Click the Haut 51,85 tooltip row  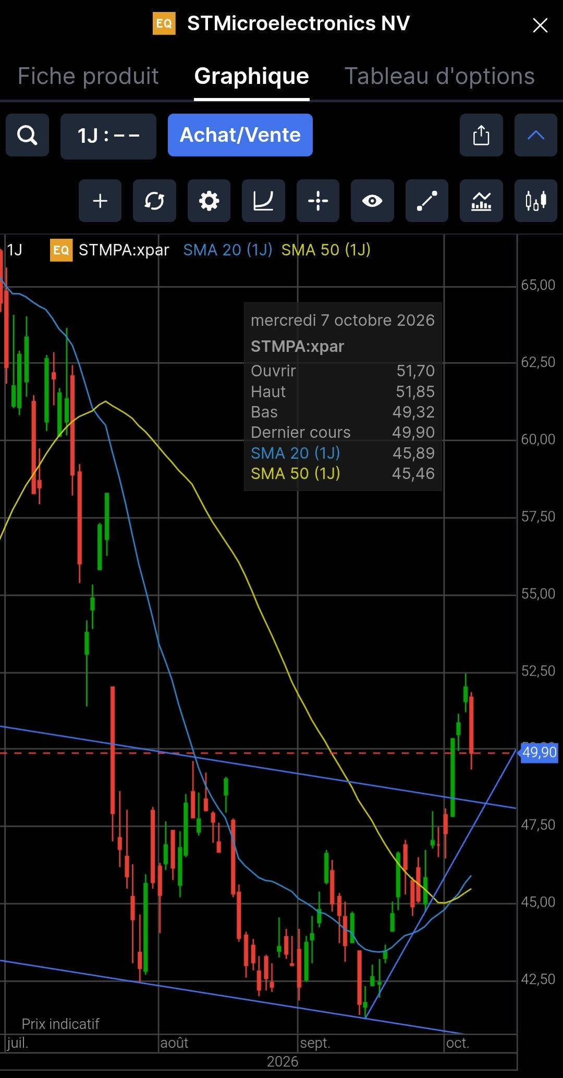(x=342, y=391)
